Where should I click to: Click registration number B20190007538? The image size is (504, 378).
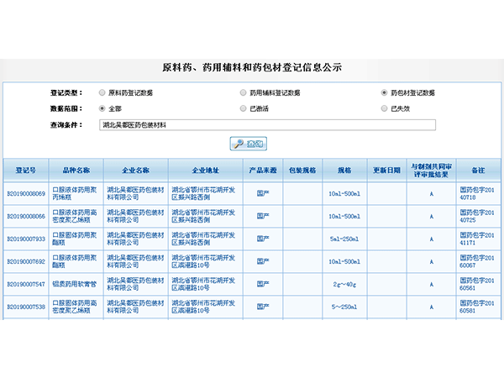click(26, 307)
